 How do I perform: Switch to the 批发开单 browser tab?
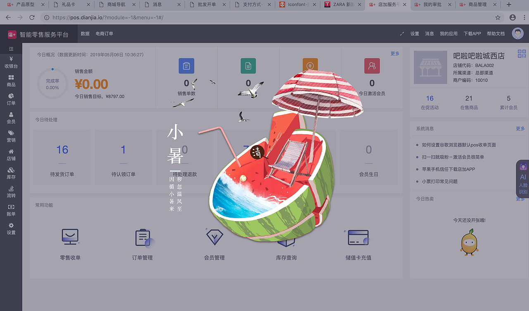click(207, 5)
